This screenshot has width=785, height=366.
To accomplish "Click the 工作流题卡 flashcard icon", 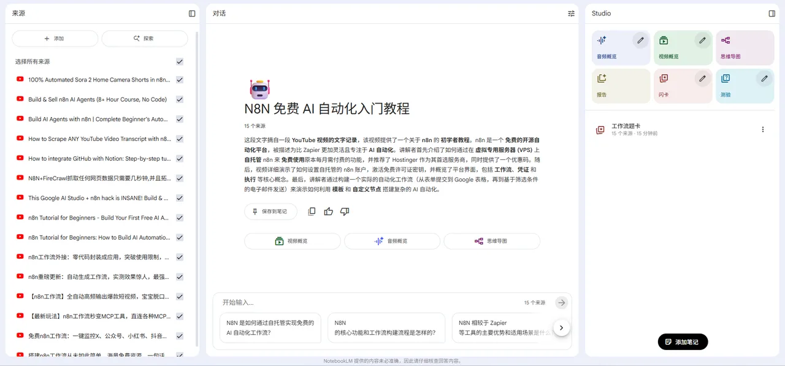I will (x=600, y=130).
